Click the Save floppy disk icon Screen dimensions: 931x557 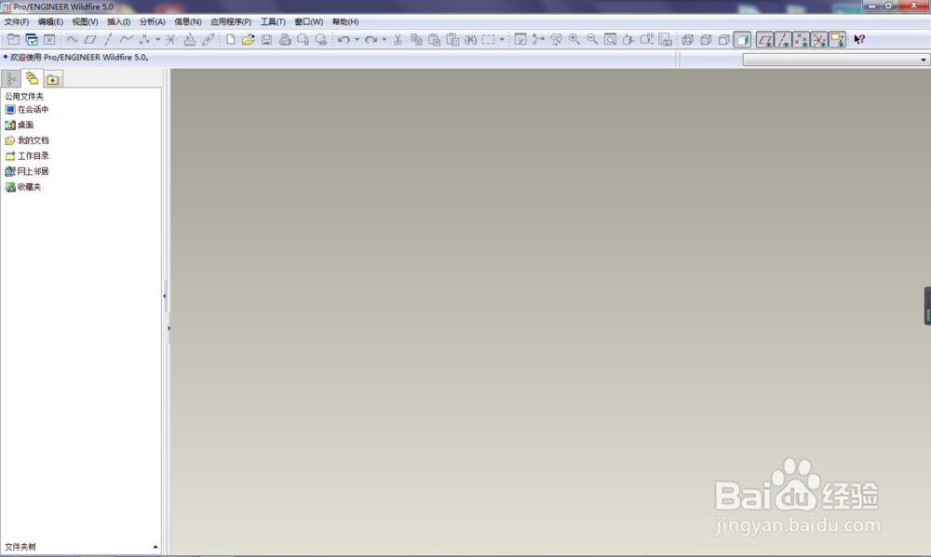click(266, 40)
